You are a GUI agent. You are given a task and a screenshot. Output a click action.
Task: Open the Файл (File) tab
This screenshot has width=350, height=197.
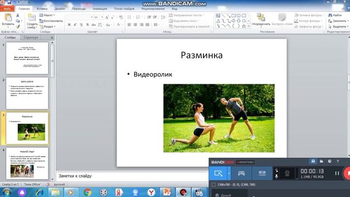(7, 9)
